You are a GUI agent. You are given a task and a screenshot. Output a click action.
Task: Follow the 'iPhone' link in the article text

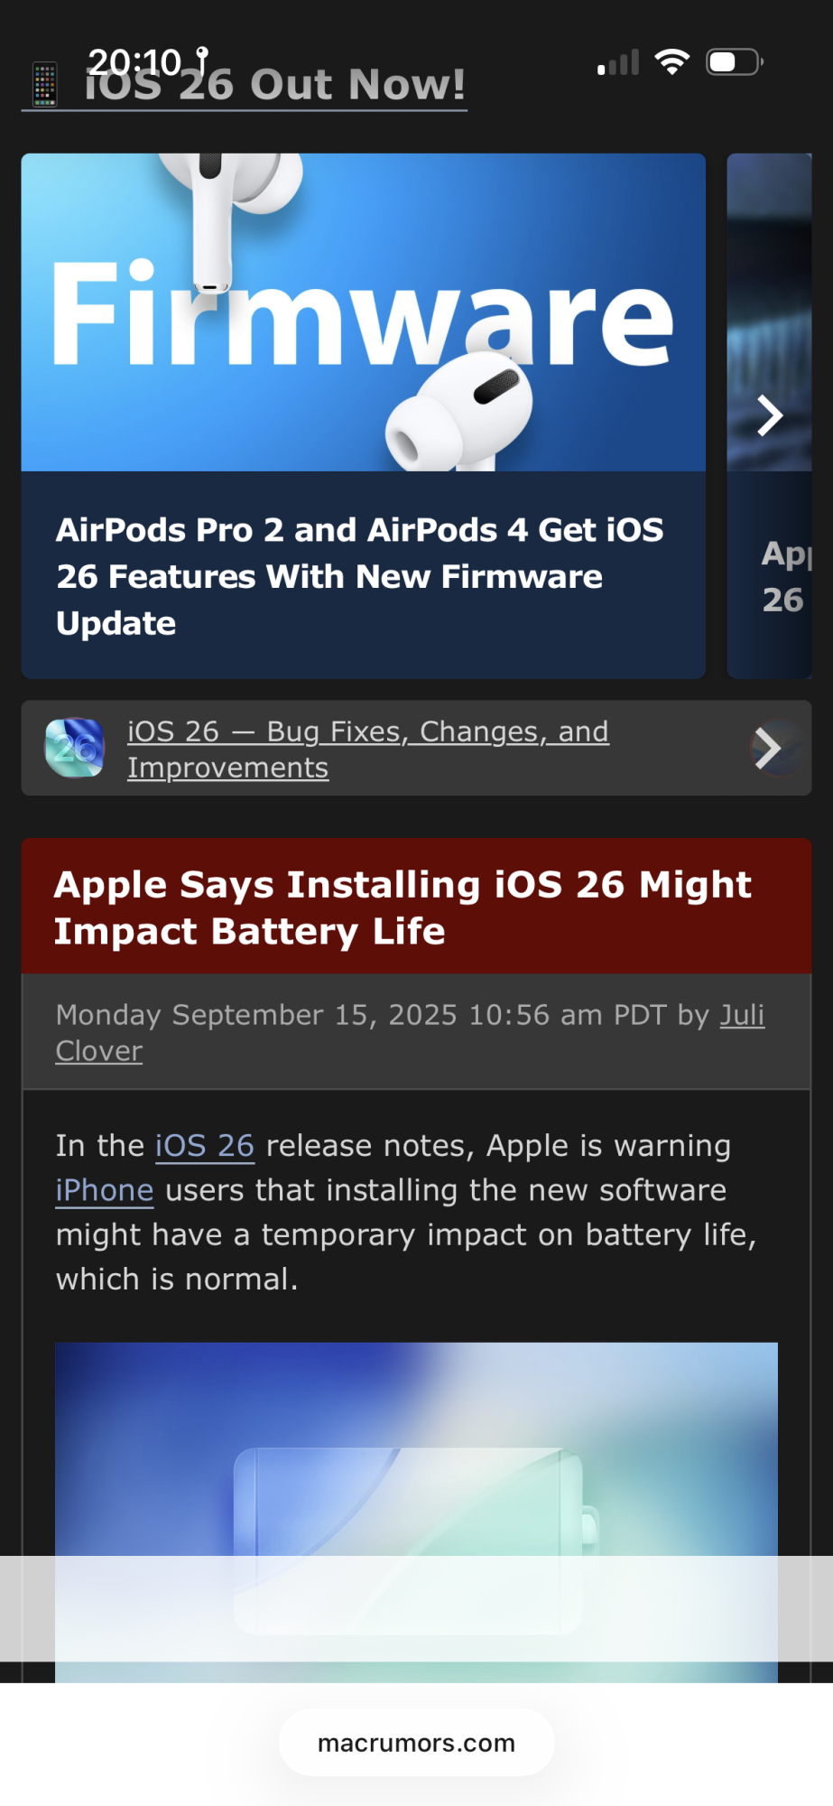pyautogui.click(x=105, y=1190)
